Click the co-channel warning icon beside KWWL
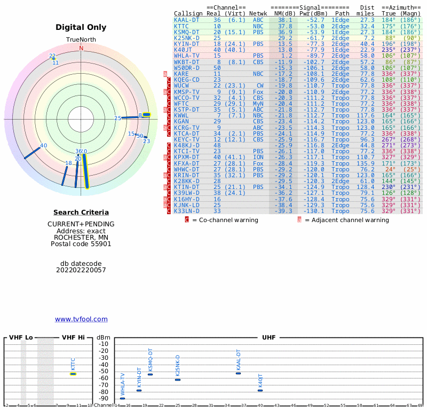The width and height of the screenshot is (427, 410). (x=169, y=115)
